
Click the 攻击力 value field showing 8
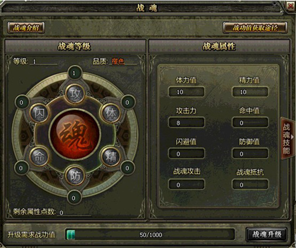point(186,123)
